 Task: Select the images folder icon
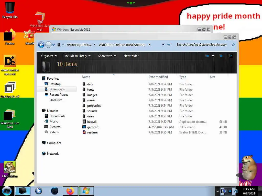point(84,95)
